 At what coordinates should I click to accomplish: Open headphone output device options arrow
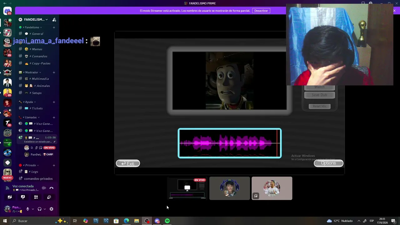tap(45, 209)
